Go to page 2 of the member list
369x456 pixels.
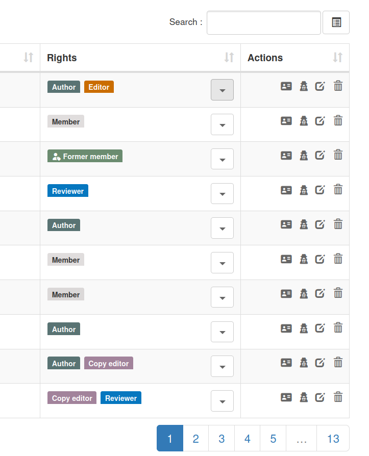coord(195,438)
